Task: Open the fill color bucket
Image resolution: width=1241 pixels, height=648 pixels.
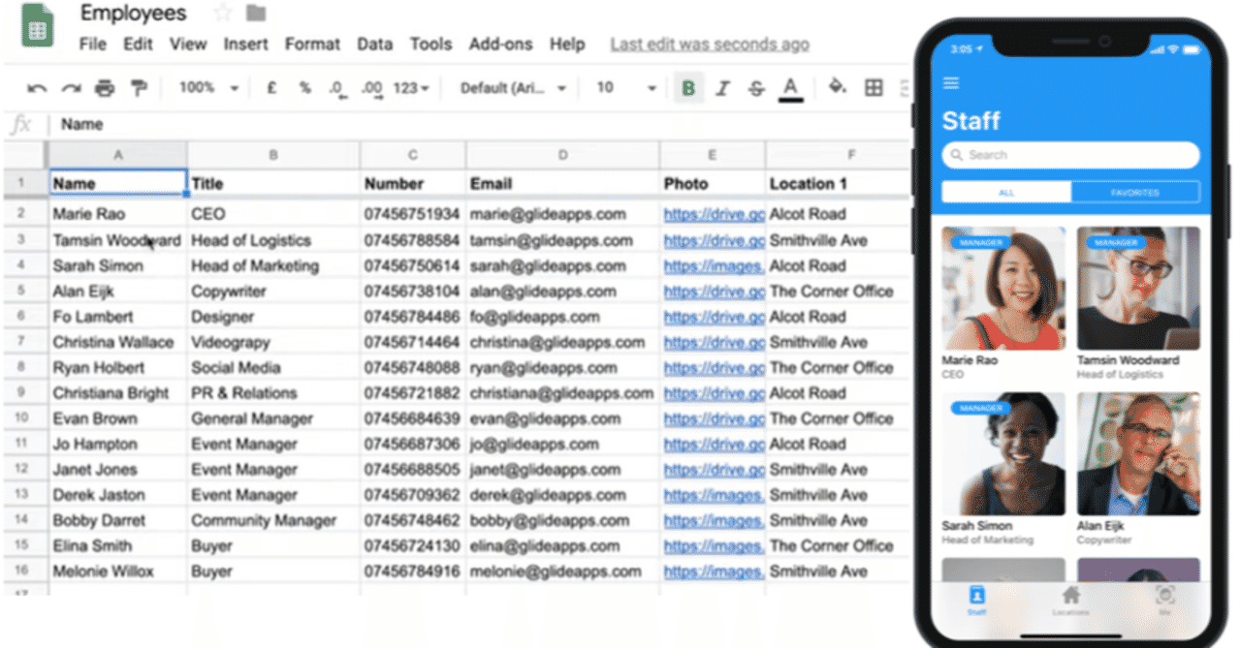Action: coord(838,87)
